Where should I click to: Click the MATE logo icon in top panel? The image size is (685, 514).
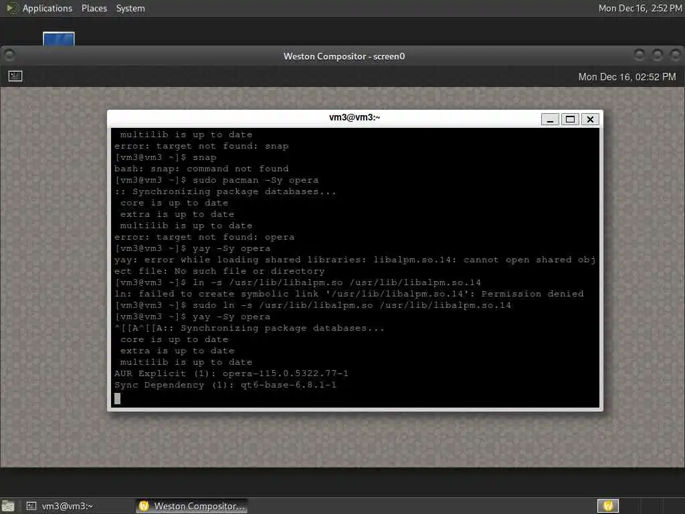pyautogui.click(x=12, y=8)
